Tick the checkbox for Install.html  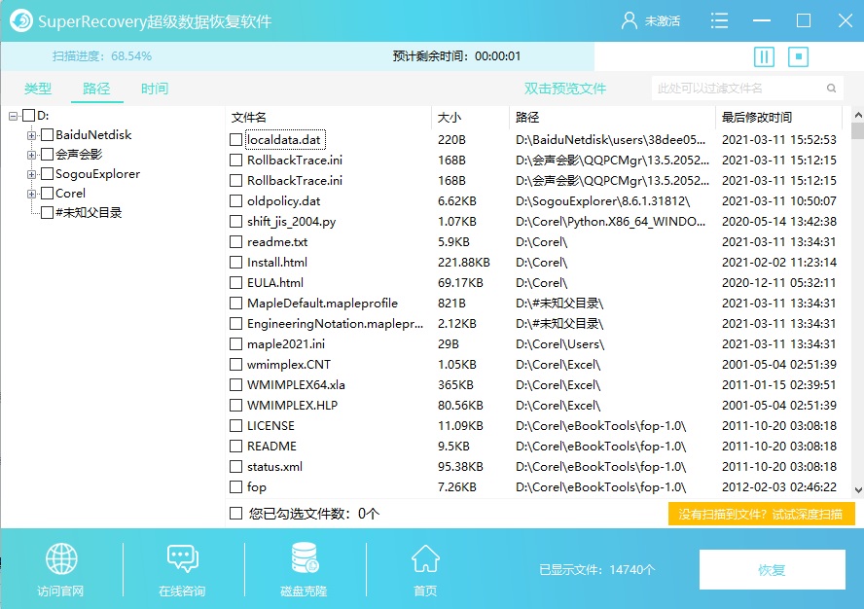235,263
